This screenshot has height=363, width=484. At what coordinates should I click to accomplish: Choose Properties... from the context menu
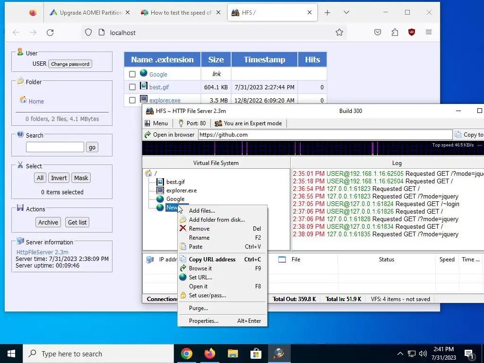tap(222, 321)
